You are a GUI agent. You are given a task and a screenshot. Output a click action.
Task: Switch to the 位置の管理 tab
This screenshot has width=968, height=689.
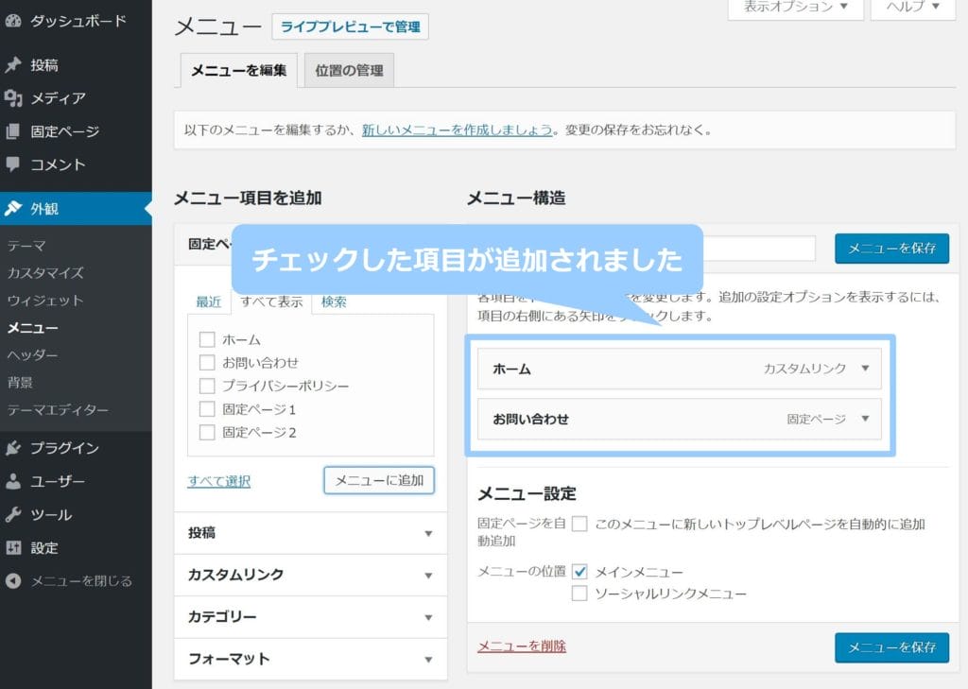(349, 71)
